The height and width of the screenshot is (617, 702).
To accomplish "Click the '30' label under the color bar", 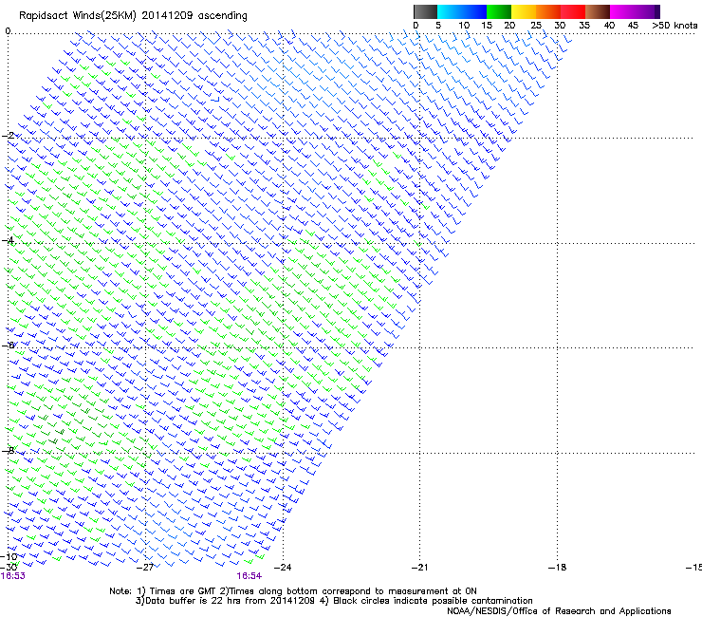I will [x=560, y=25].
